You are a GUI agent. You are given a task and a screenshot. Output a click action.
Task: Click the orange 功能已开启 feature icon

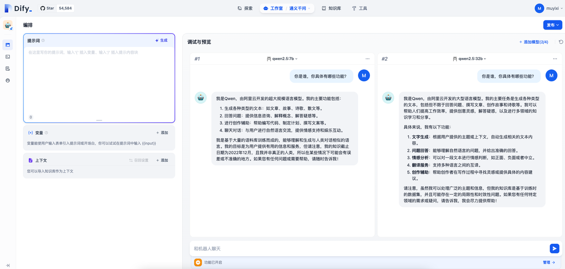click(198, 262)
